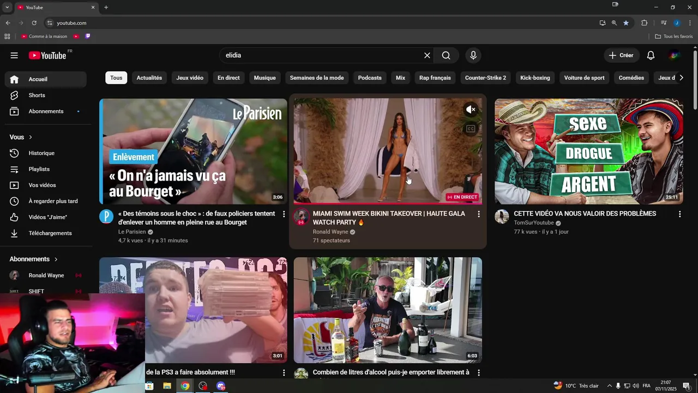
Task: Click the Le Parisien channel avatar
Action: pyautogui.click(x=106, y=217)
